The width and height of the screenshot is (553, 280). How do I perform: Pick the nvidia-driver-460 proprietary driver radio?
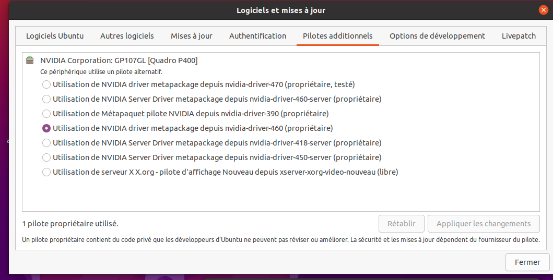(x=46, y=128)
